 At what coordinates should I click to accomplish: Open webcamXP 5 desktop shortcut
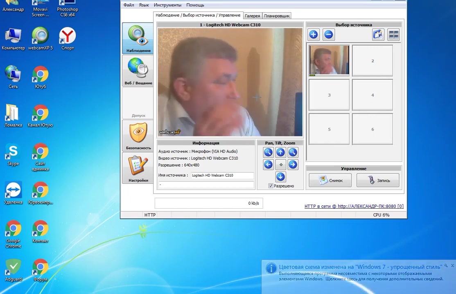41,39
